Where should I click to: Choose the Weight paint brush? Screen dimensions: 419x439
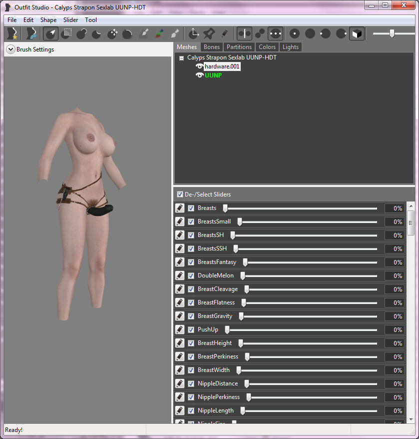[143, 33]
